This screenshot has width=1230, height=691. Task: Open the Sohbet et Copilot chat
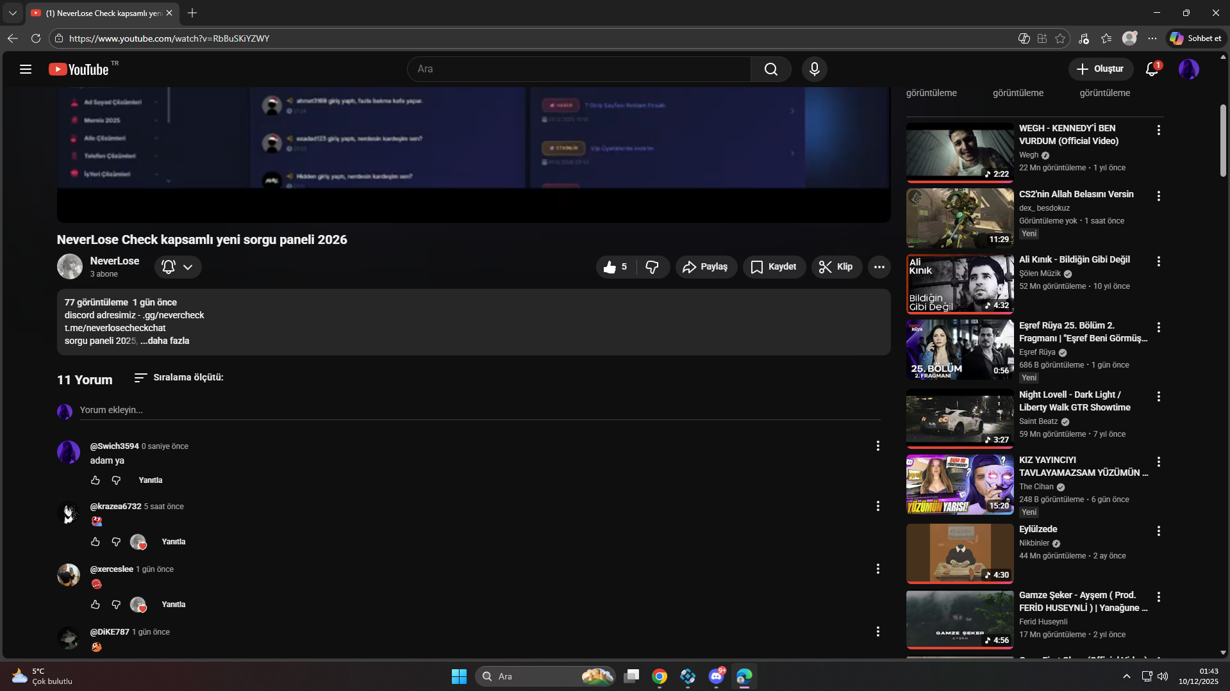pyautogui.click(x=1197, y=38)
